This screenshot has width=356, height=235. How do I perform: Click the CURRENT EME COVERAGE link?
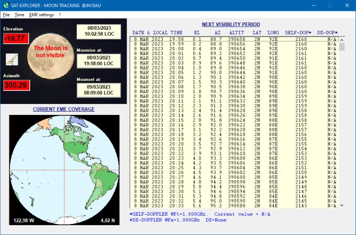(x=63, y=109)
